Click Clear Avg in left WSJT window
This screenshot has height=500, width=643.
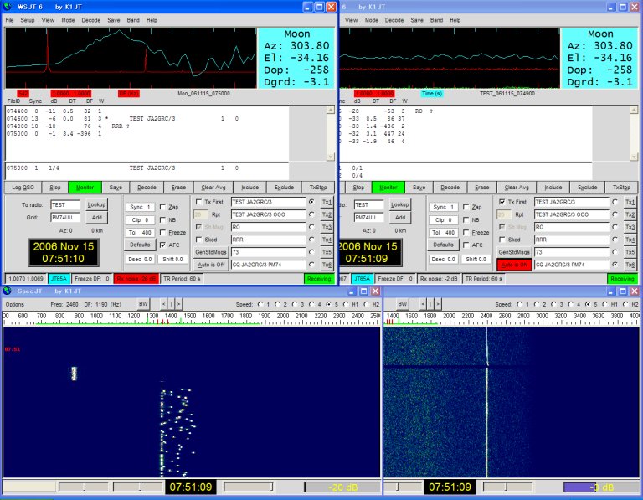[x=213, y=188]
